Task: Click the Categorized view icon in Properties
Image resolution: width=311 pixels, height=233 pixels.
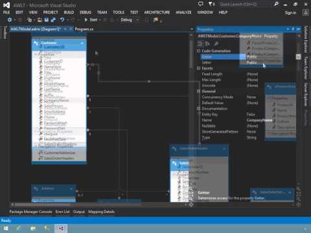Action: coord(200,44)
